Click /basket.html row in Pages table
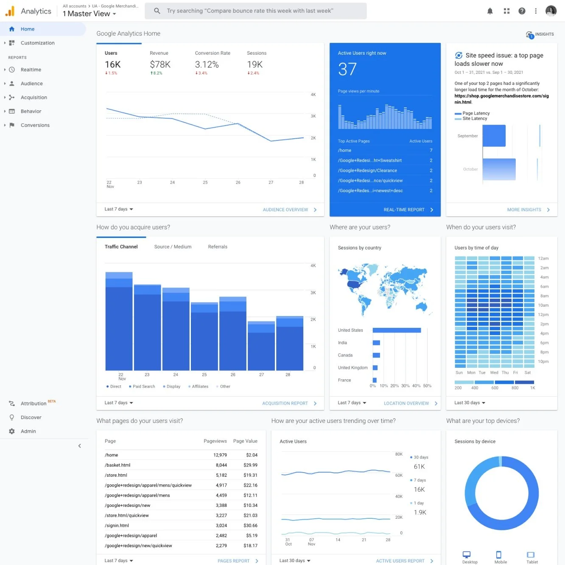Screen dimensions: 565x565 coord(181,465)
